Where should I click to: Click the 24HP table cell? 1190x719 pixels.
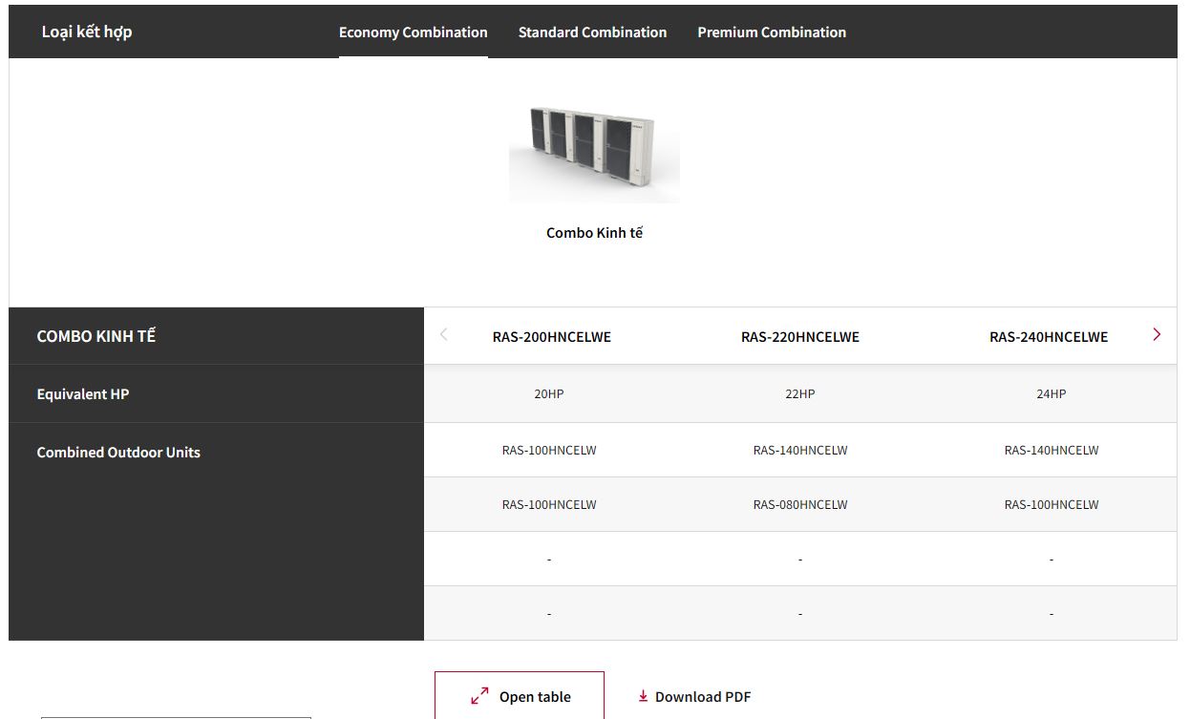click(1051, 394)
